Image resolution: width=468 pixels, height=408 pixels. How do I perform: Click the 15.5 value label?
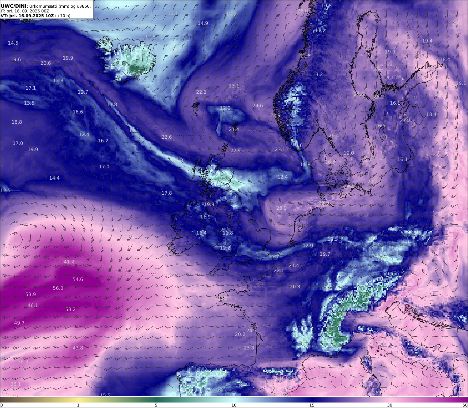click(x=105, y=395)
